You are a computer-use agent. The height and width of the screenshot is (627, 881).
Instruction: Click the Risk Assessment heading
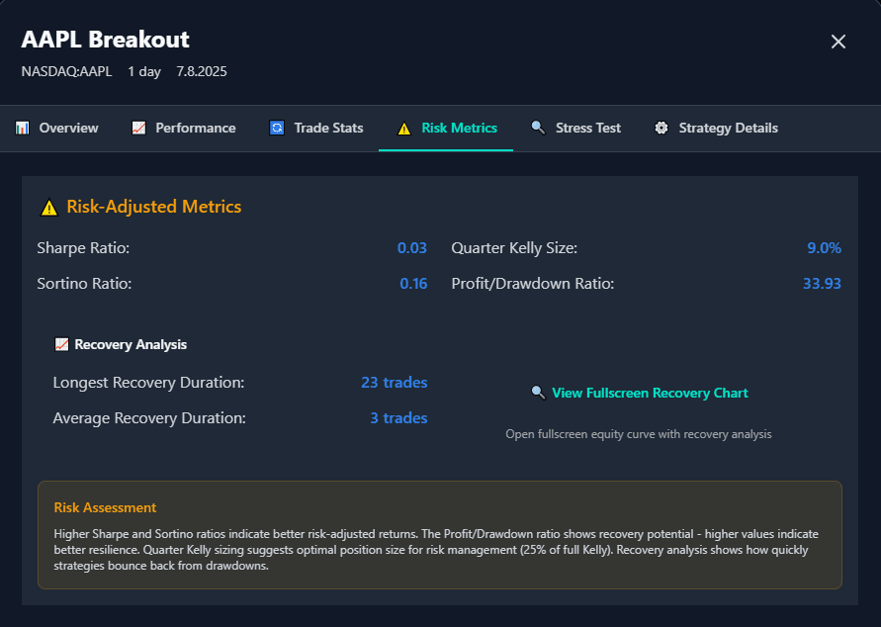point(105,507)
